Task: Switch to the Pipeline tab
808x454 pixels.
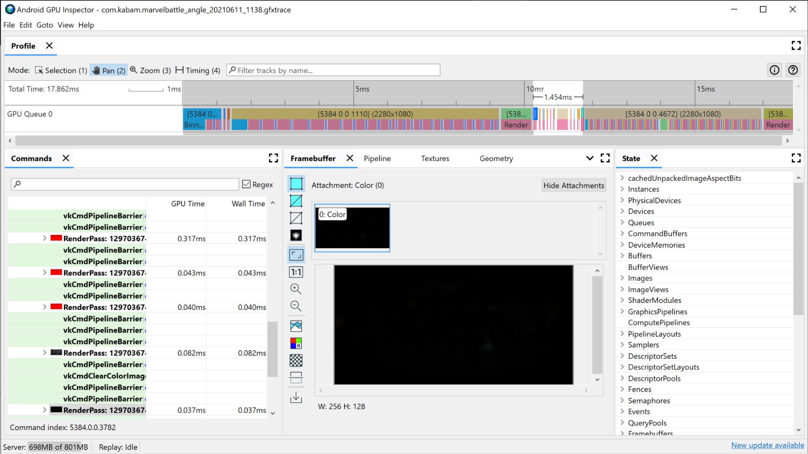Action: click(377, 159)
